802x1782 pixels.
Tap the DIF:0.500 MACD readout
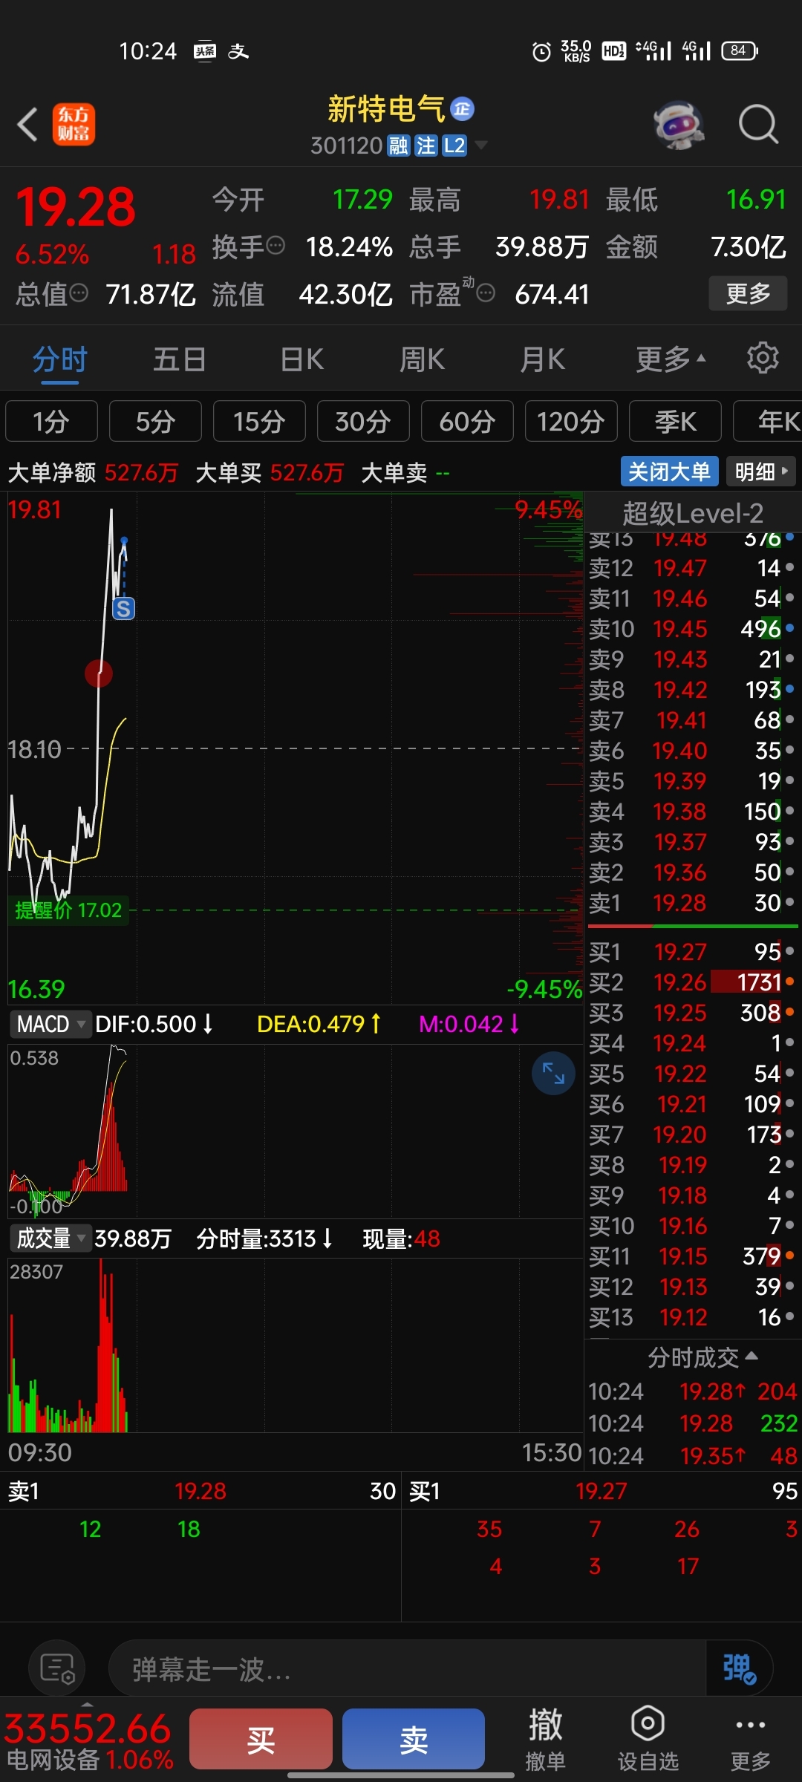pyautogui.click(x=154, y=1025)
